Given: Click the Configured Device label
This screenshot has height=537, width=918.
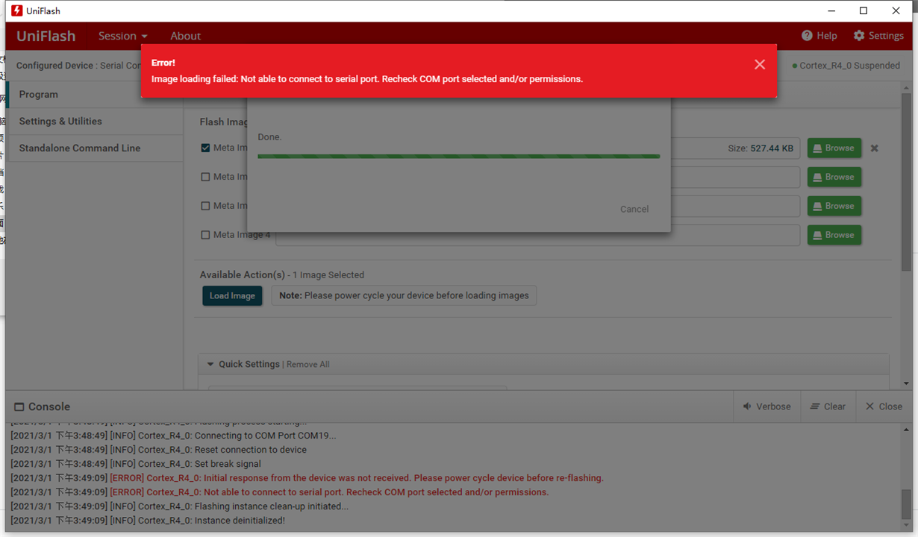Looking at the screenshot, I should click(x=55, y=66).
